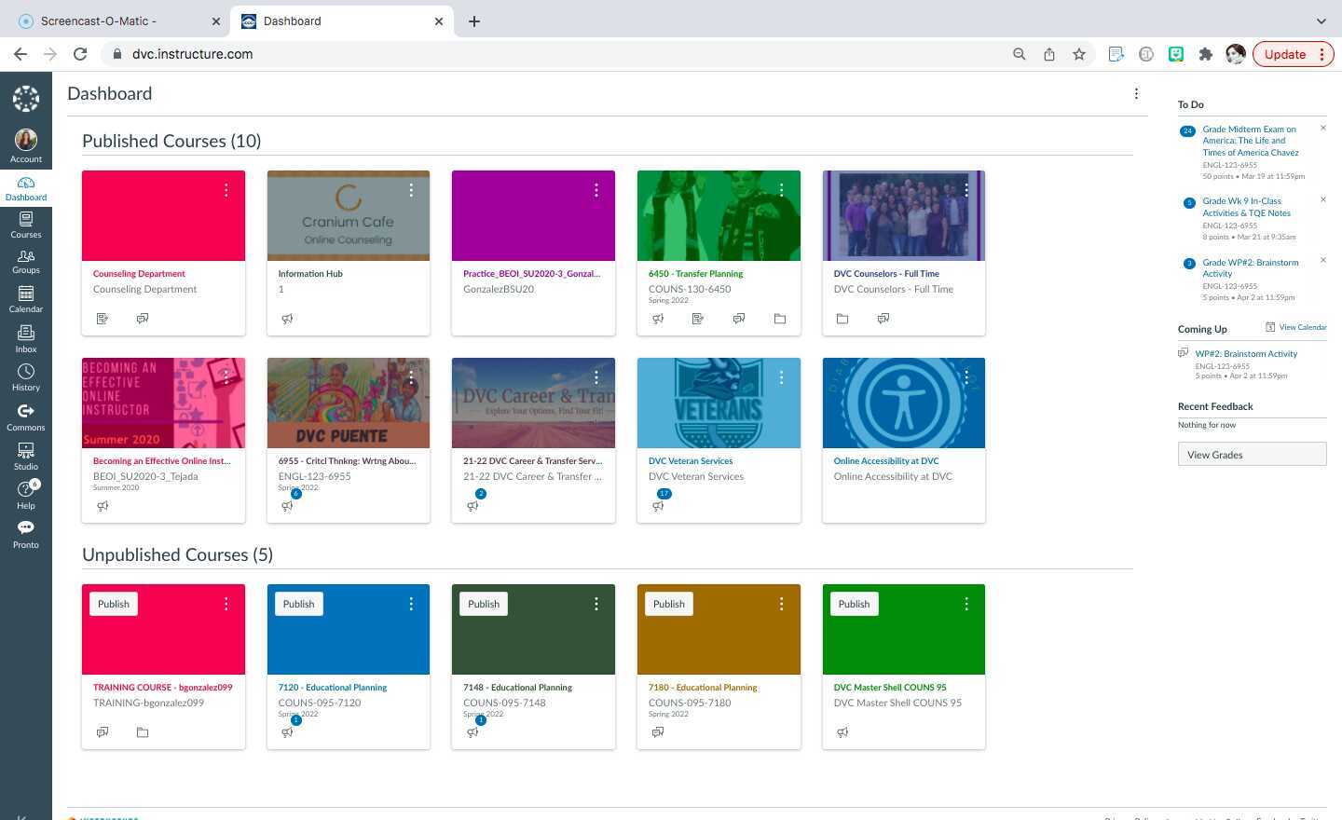Open the Studio icon in the sidebar
The height and width of the screenshot is (820, 1342).
click(x=26, y=456)
